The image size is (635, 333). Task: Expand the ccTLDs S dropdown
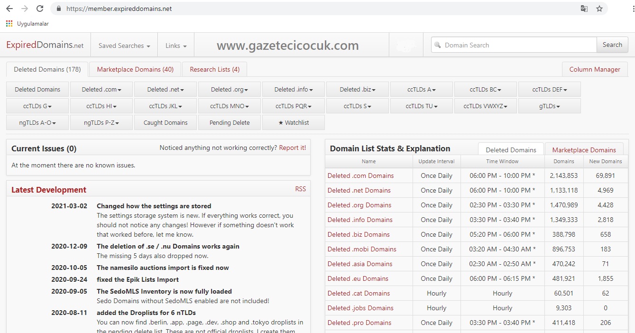[358, 106]
